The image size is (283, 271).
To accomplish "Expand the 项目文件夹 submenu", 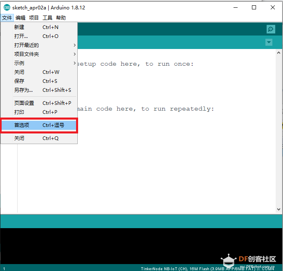I will click(x=39, y=54).
